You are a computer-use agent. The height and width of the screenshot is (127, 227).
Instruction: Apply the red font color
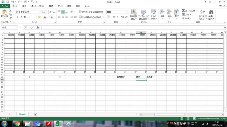45,17
